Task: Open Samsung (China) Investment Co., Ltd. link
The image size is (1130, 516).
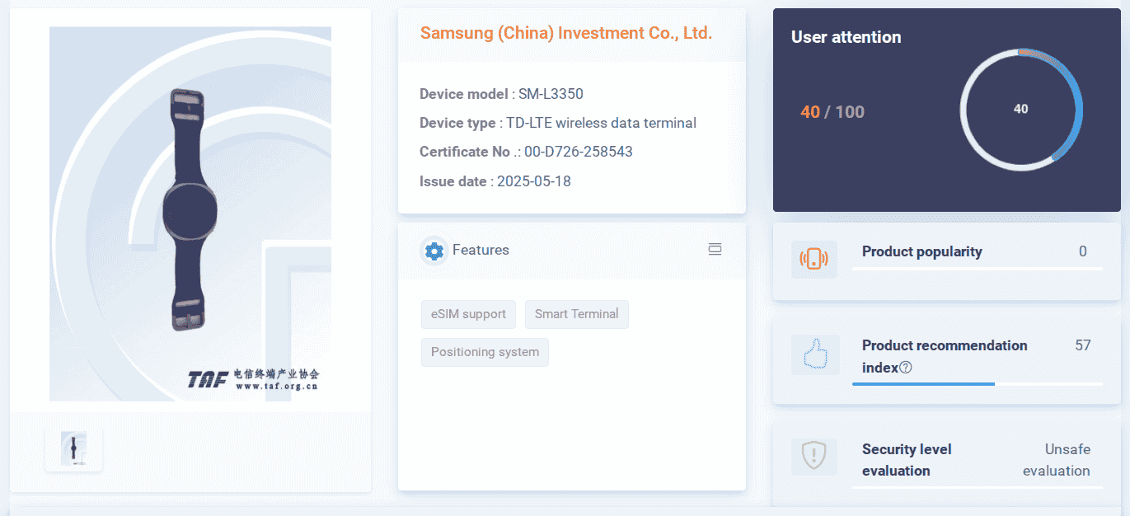Action: (566, 33)
